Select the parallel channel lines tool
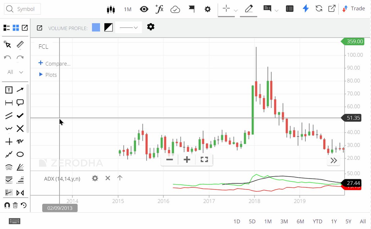Image resolution: width=371 pixels, height=229 pixels. point(9,116)
